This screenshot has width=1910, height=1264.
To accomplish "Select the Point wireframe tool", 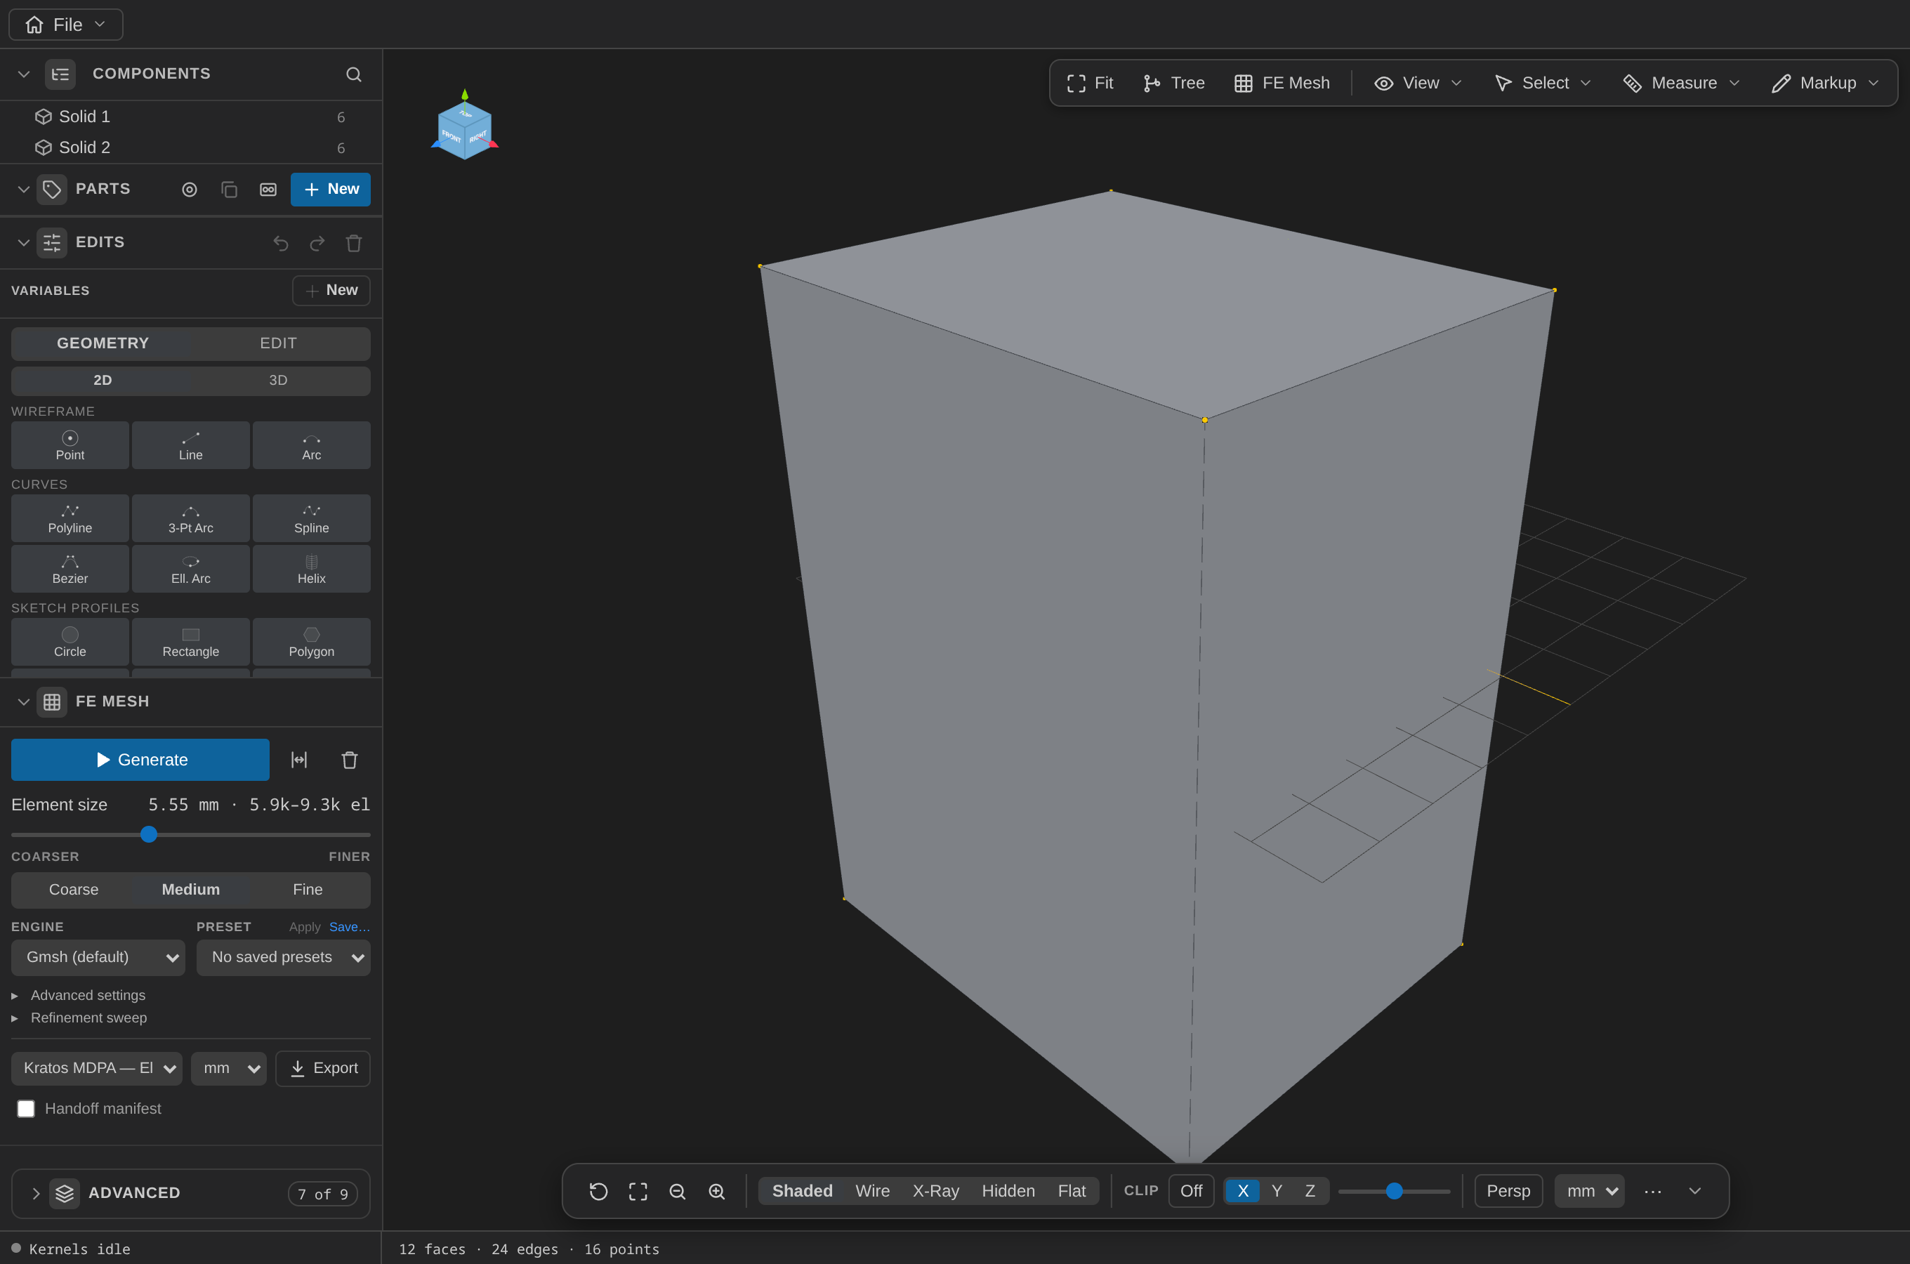I will point(70,445).
